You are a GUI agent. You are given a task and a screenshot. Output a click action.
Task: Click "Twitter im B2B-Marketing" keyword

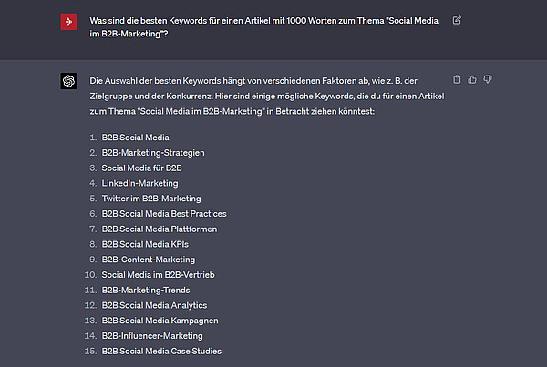pos(151,199)
